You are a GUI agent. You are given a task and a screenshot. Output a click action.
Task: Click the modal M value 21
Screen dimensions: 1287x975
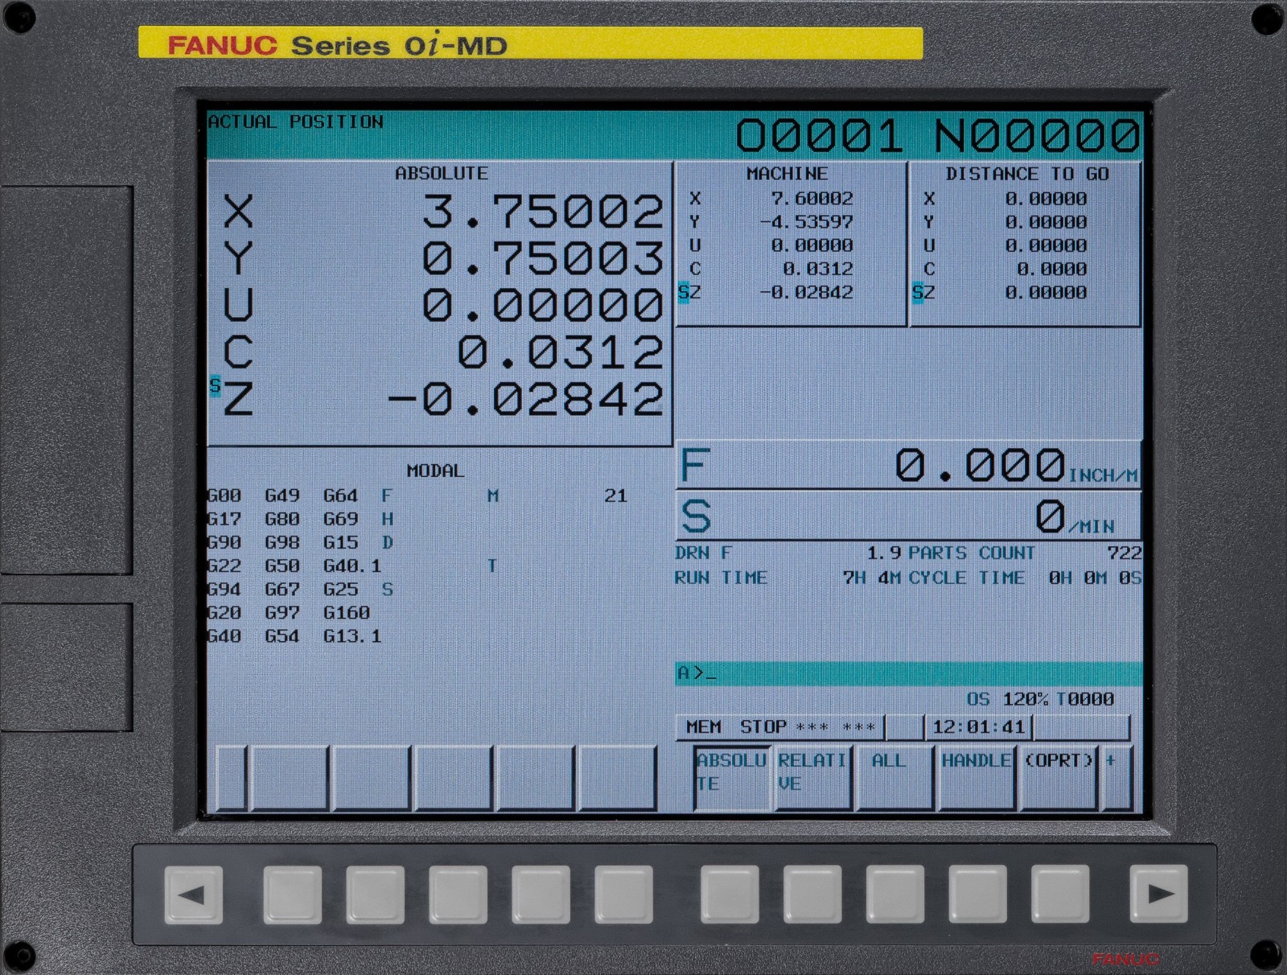[x=615, y=496]
